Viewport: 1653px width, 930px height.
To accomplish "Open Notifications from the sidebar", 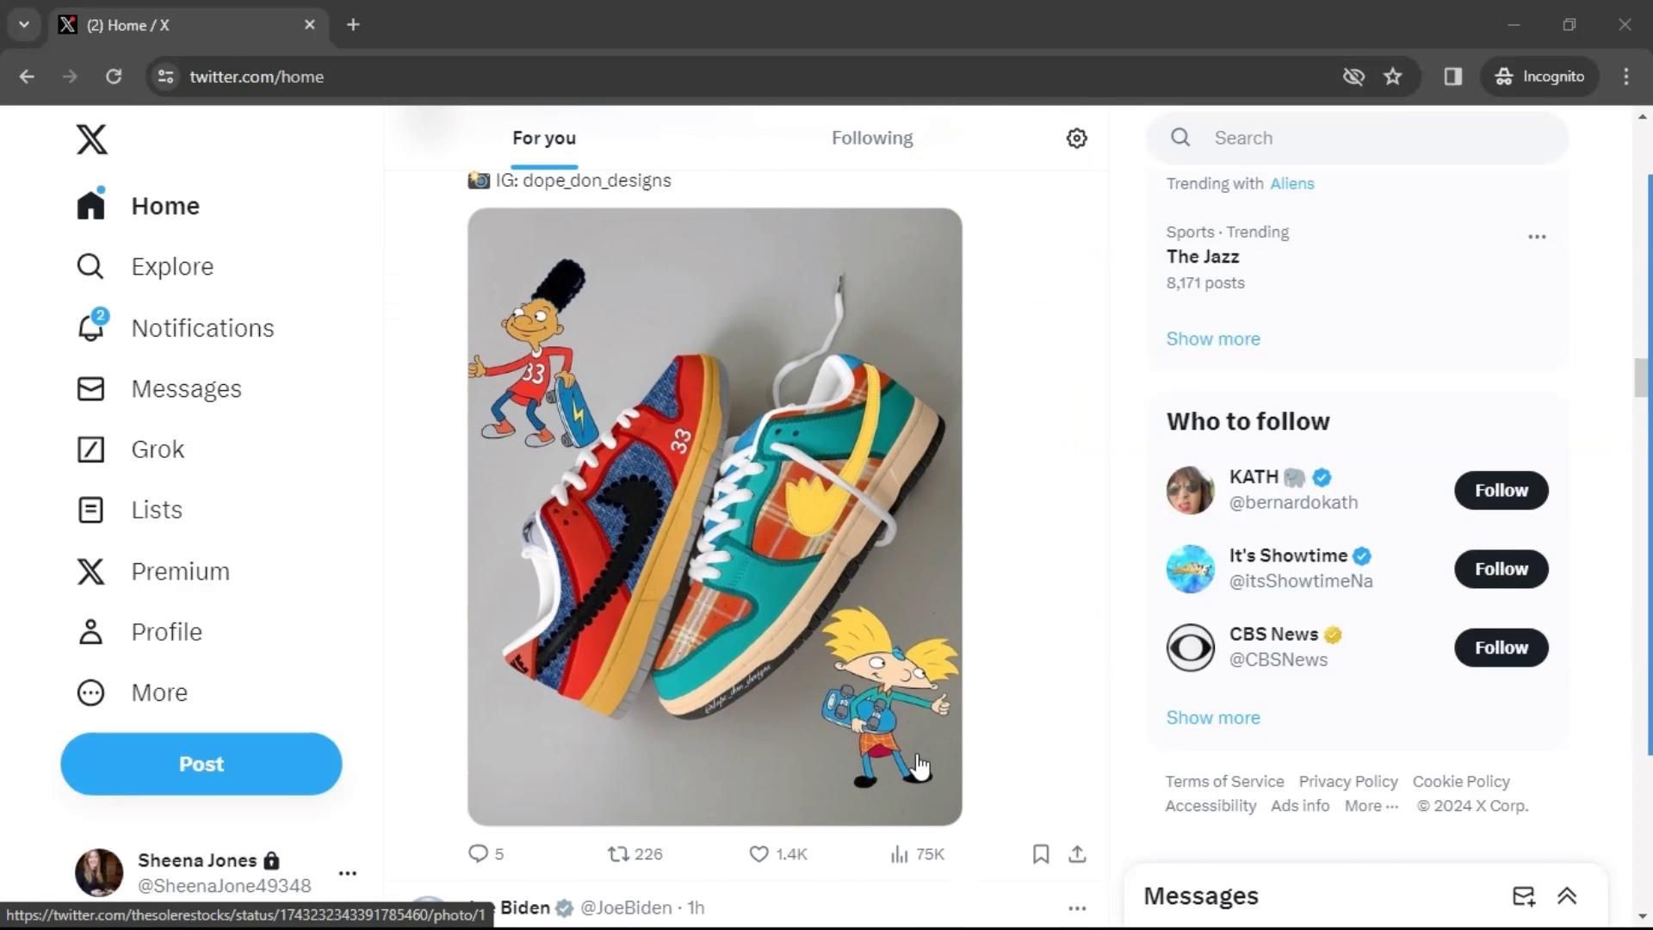I will pos(201,327).
